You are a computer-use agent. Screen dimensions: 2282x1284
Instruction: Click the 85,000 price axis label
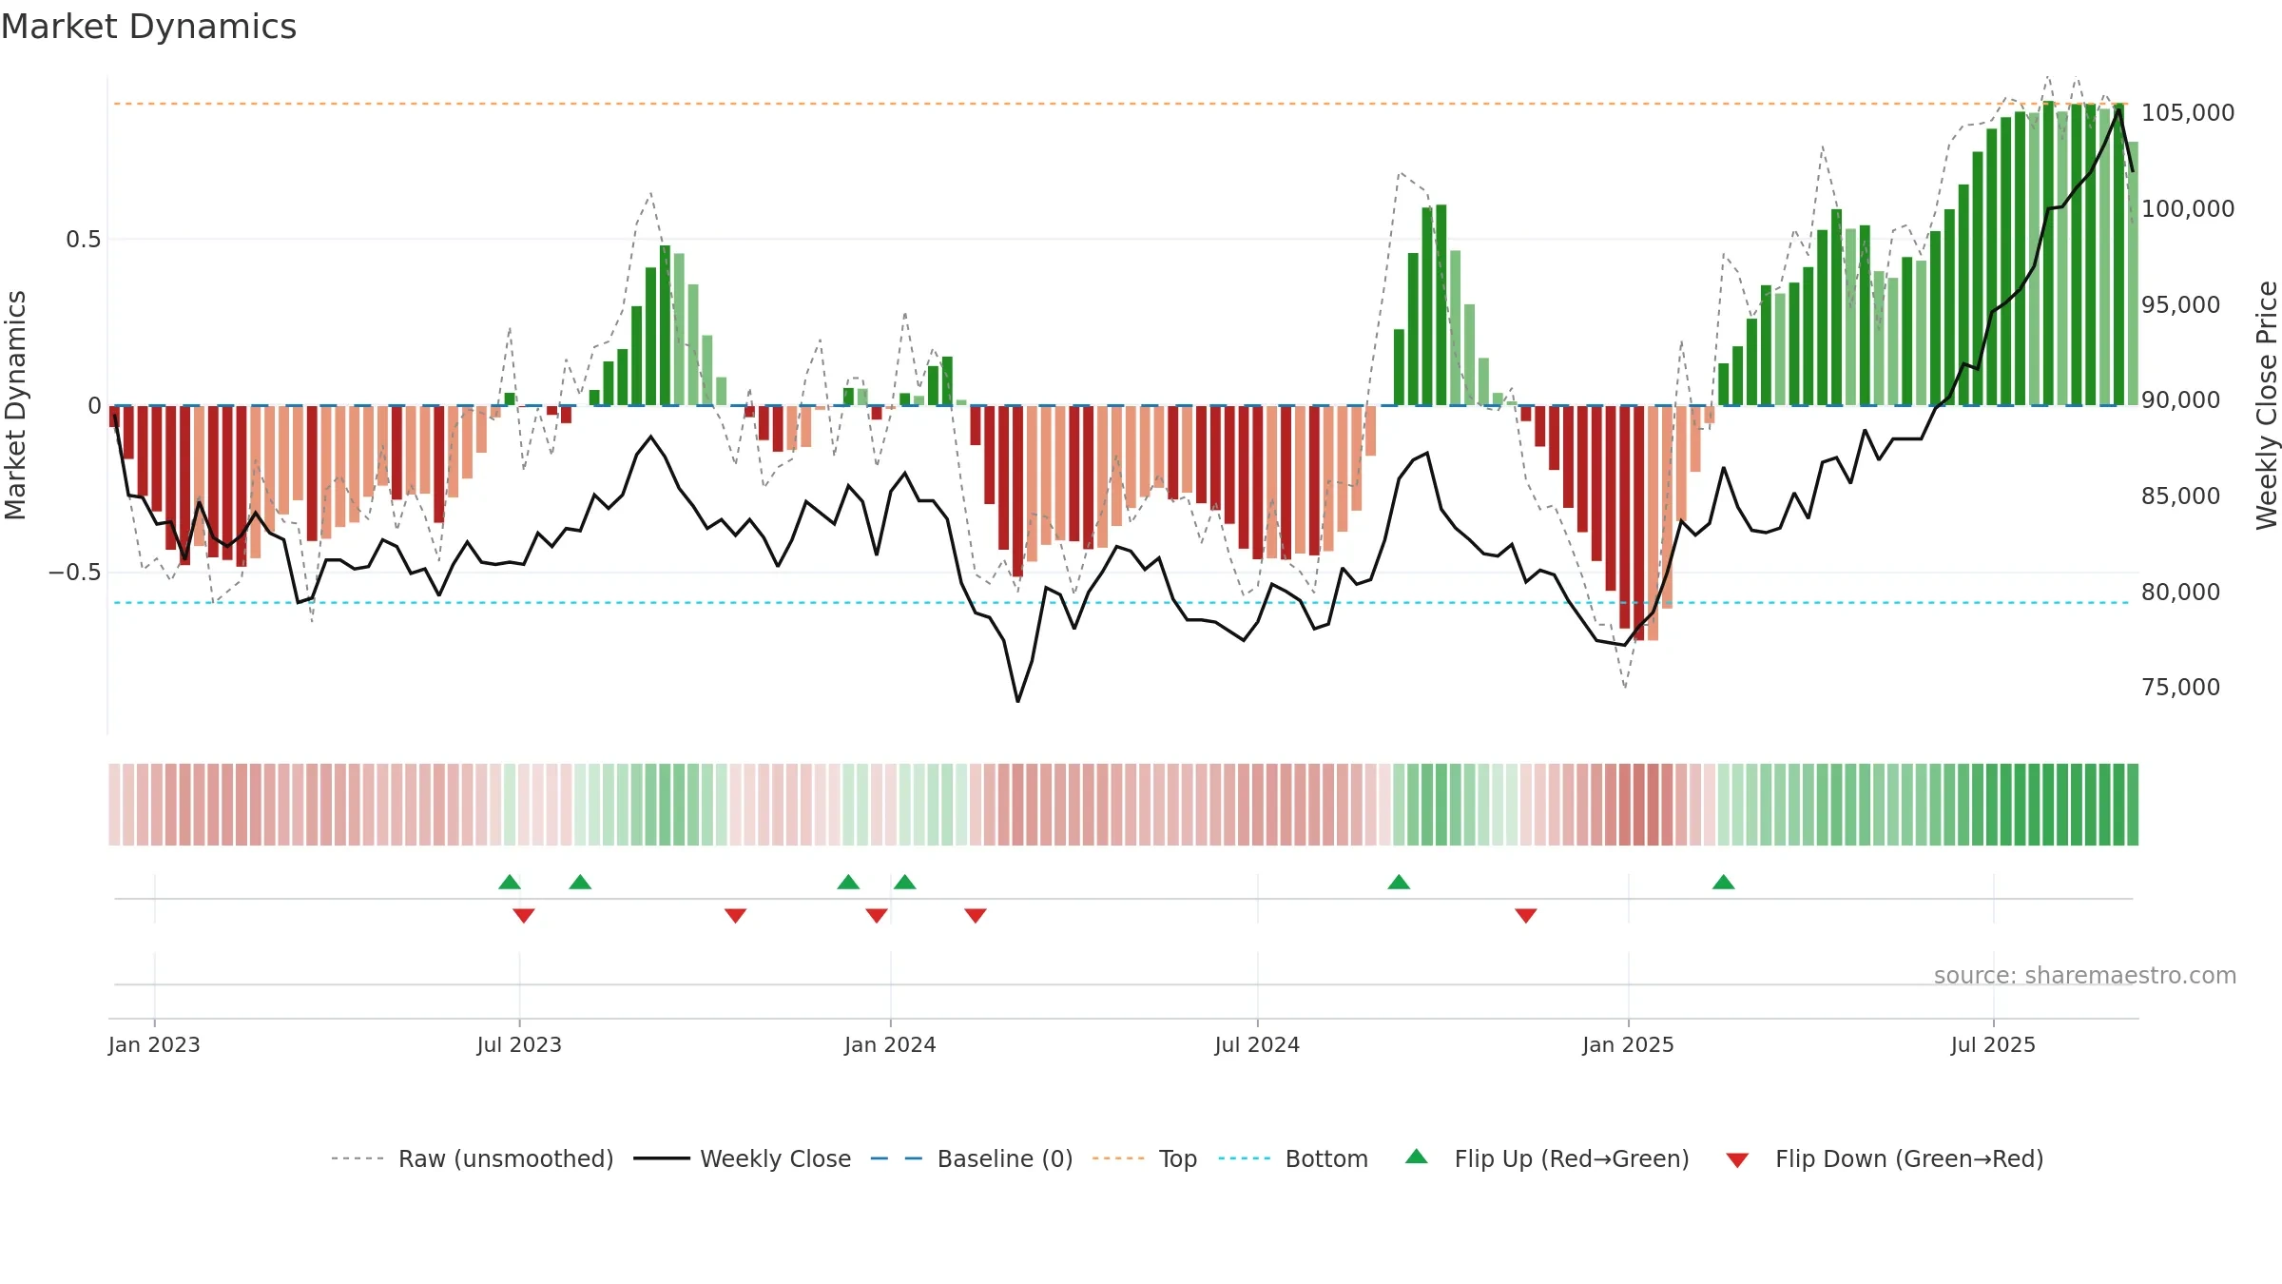click(2181, 496)
